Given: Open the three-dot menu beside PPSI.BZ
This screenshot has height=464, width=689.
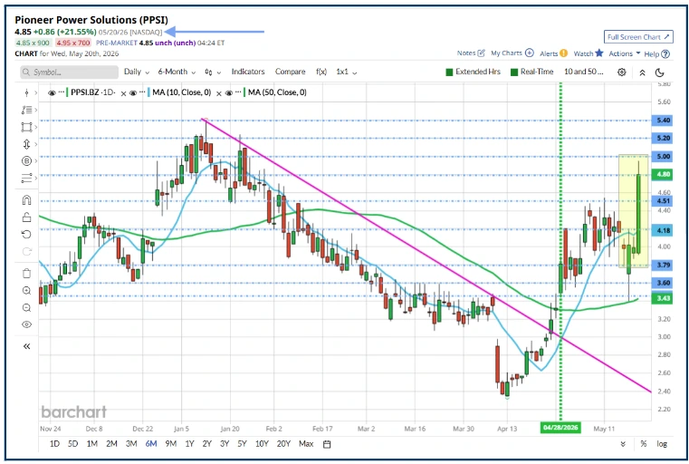Looking at the screenshot, I should pos(61,92).
